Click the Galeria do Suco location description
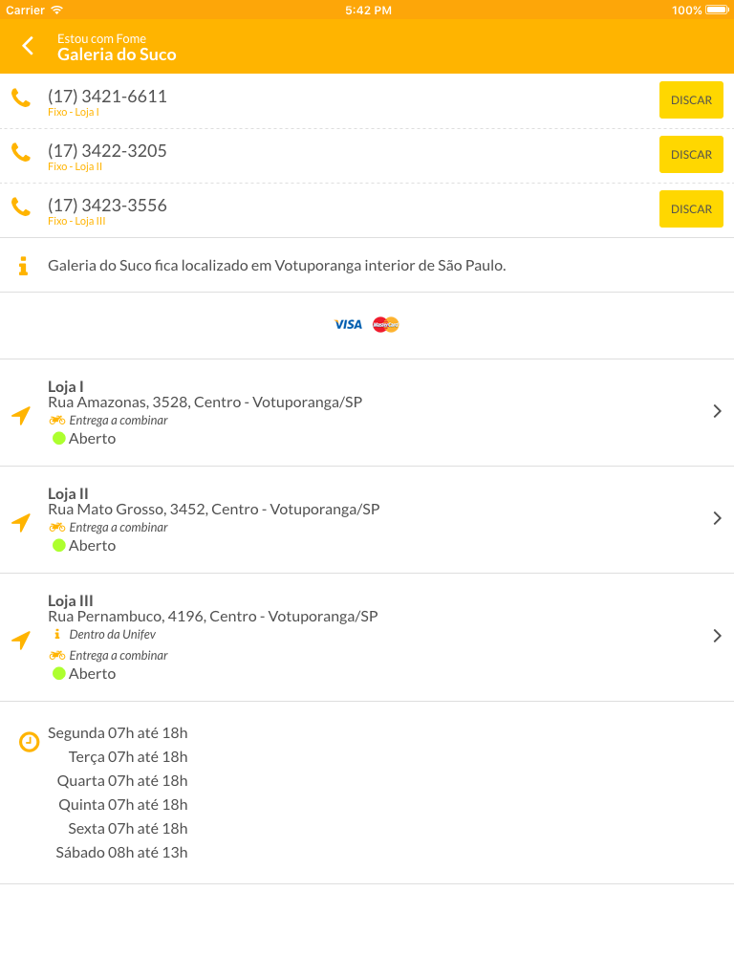This screenshot has height=979, width=734. pyautogui.click(x=277, y=266)
